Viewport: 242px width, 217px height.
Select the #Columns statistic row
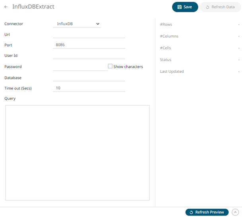199,36
